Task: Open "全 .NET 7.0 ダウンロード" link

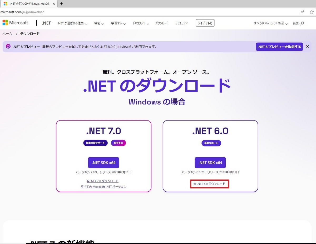Action: click(x=103, y=181)
